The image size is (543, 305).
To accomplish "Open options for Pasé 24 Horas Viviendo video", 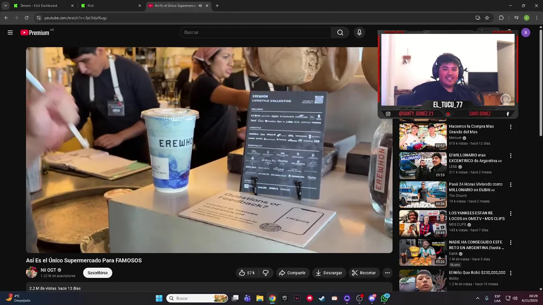I will (510, 185).
